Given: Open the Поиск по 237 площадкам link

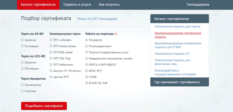Looking at the screenshot, I should point(97,19).
